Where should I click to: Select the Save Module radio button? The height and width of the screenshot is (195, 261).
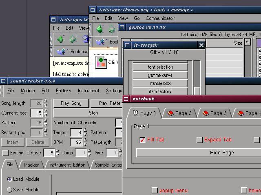[9, 190]
